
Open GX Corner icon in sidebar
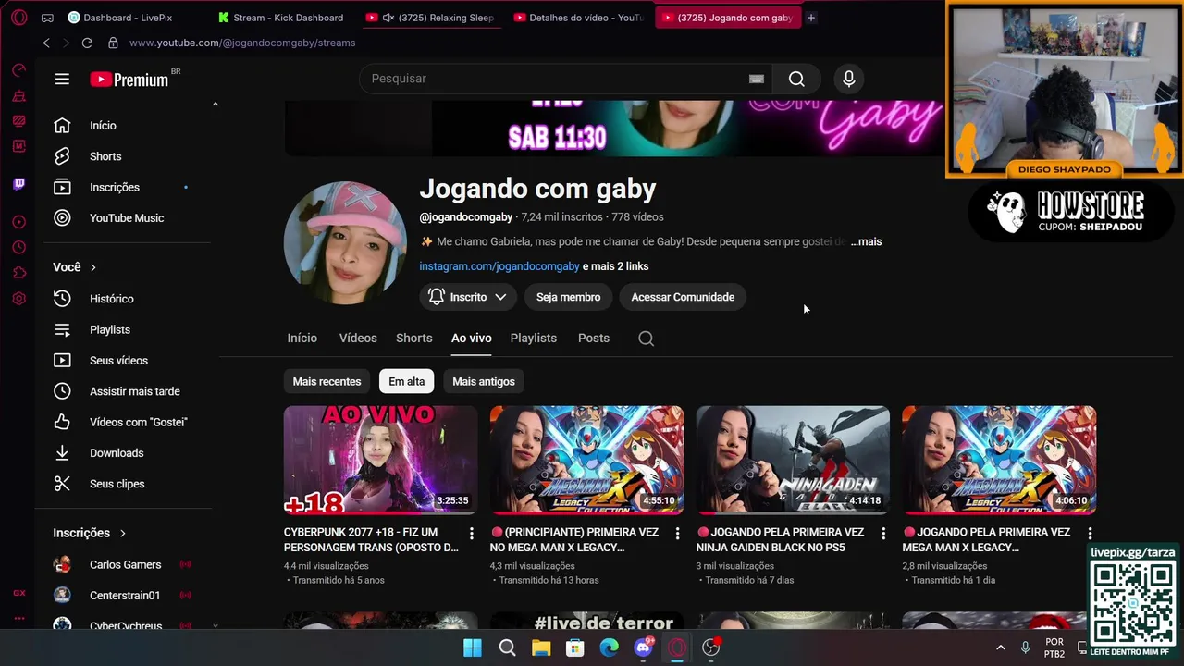[x=18, y=593]
